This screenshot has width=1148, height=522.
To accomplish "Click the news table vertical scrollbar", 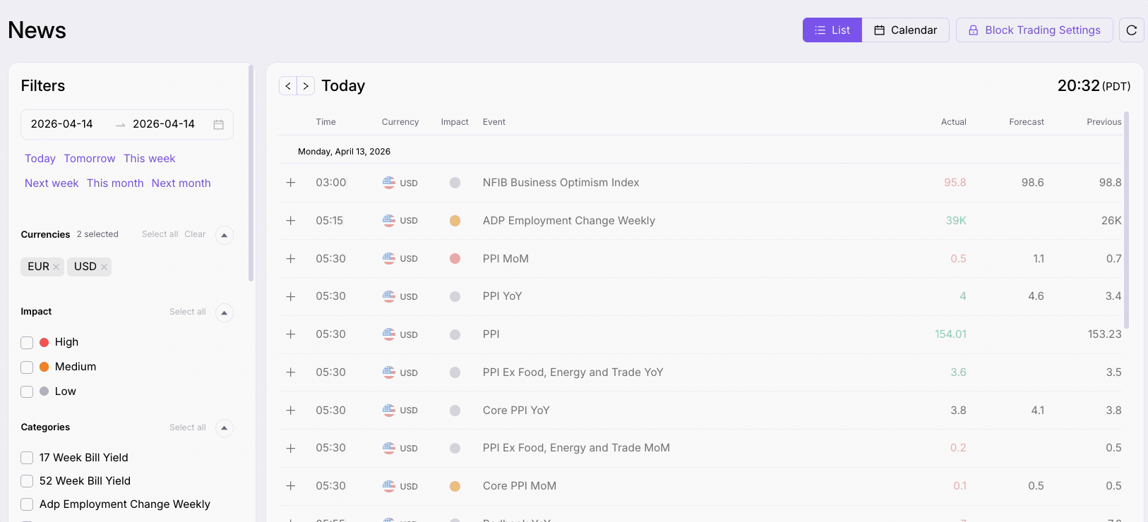I will (x=1127, y=220).
